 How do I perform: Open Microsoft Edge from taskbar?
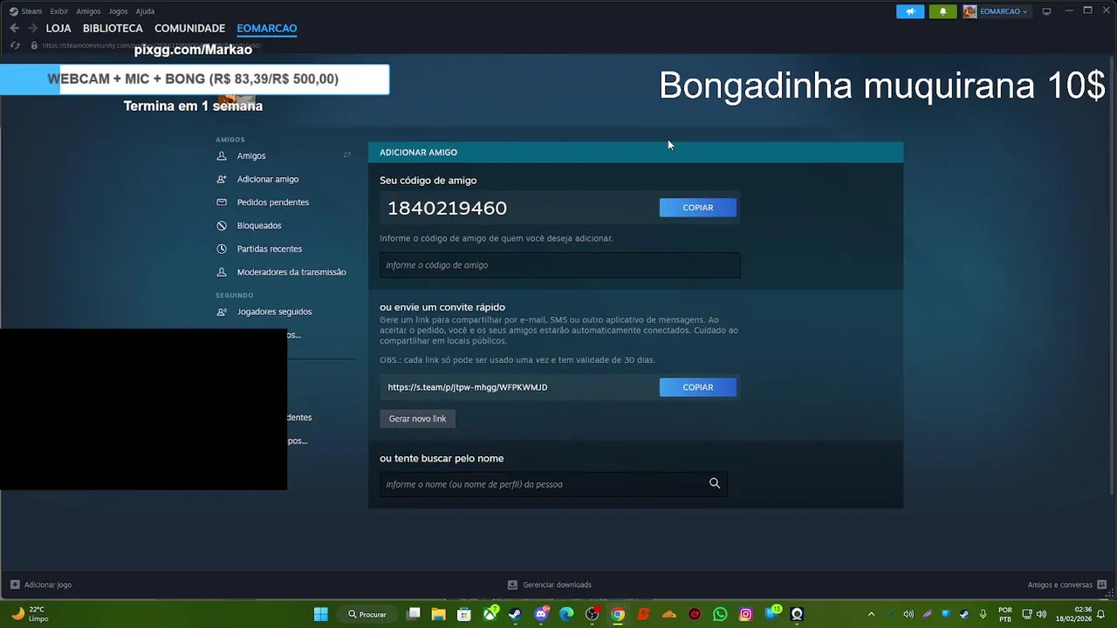tap(566, 614)
